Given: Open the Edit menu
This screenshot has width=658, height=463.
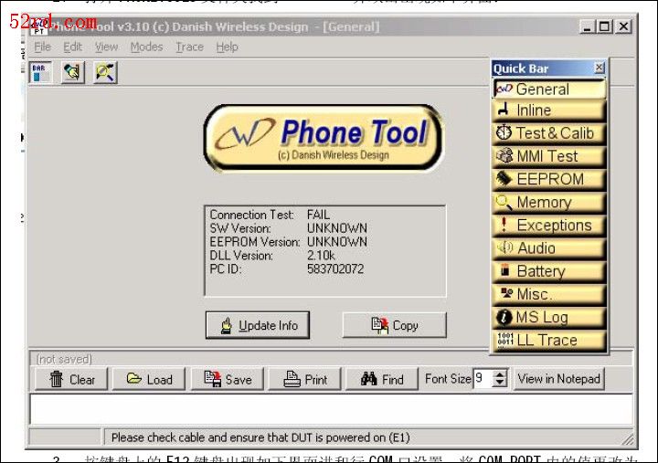Looking at the screenshot, I should (x=72, y=47).
